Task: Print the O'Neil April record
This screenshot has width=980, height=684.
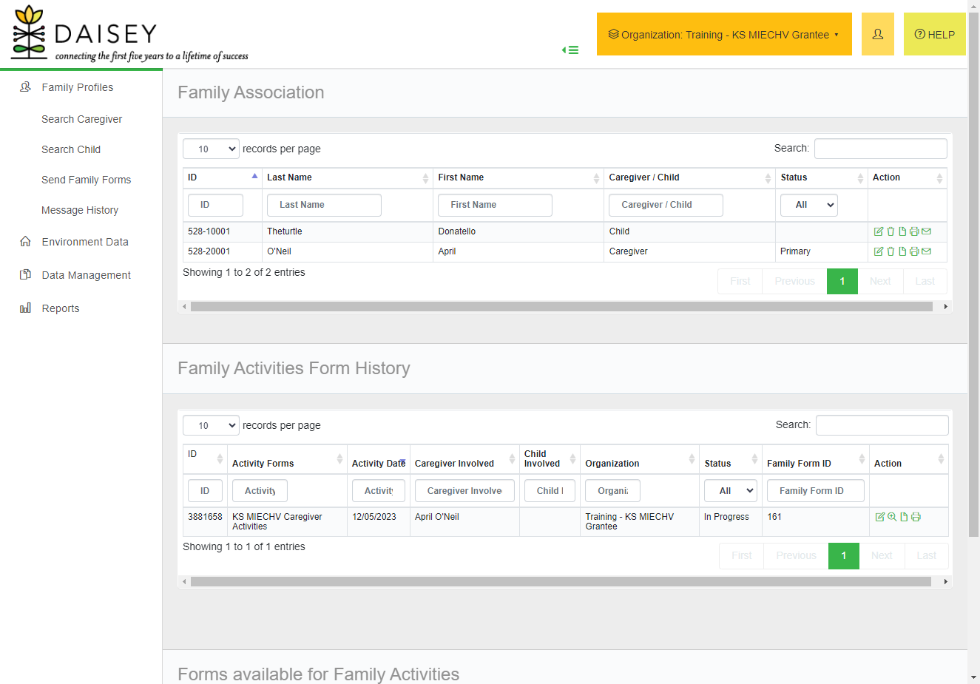Action: click(914, 251)
